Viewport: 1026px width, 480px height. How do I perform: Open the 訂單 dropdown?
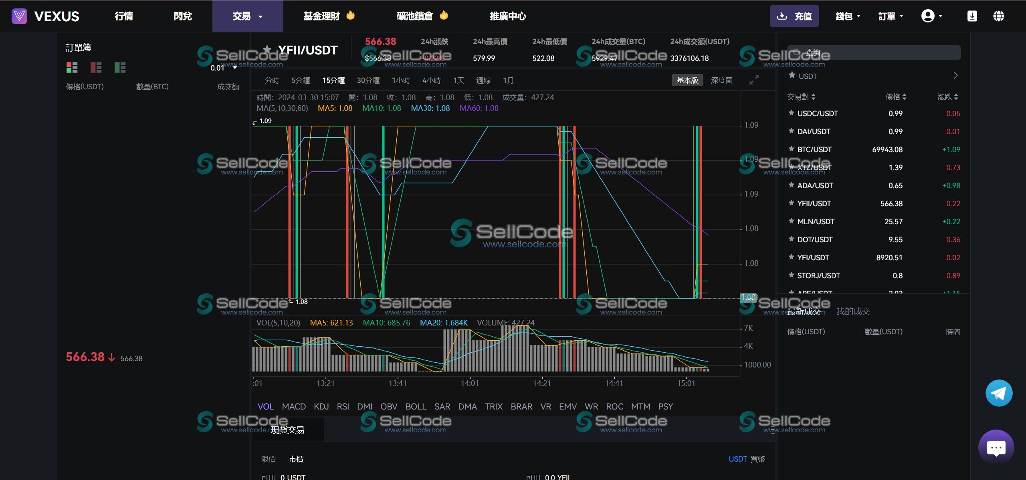[x=891, y=16]
